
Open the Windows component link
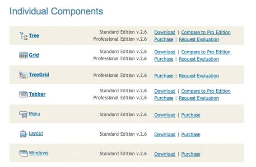(38, 153)
